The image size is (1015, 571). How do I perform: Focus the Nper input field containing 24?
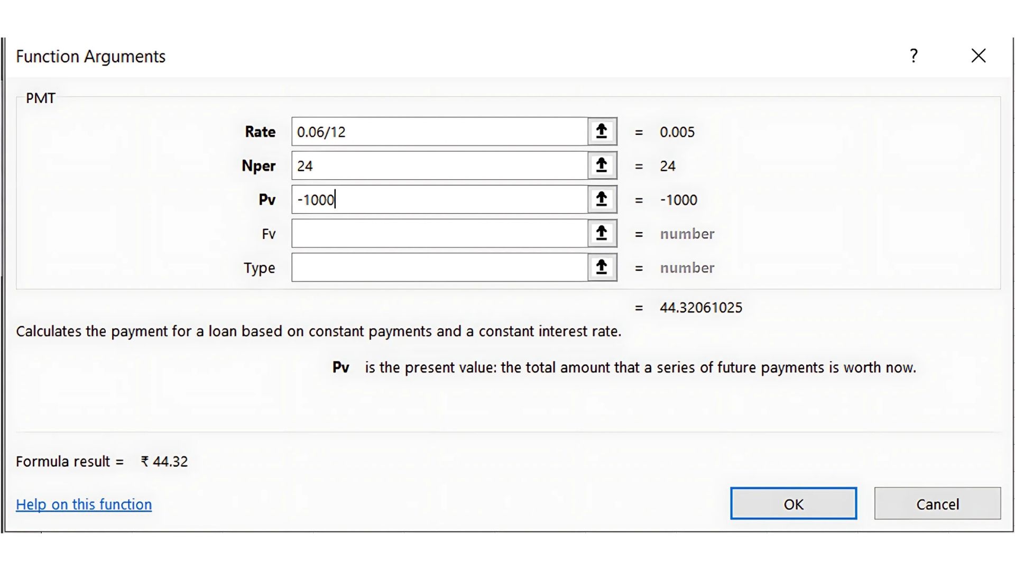coord(439,165)
